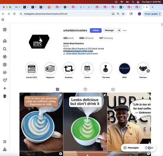This screenshot has height=156, width=163.
Task: Open a new browser tab
Action: (x=152, y=7)
